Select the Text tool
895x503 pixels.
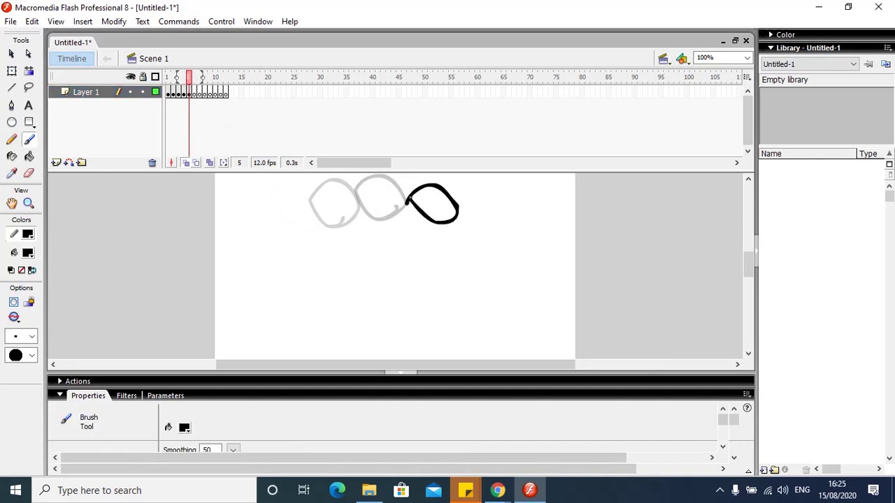[x=29, y=105]
